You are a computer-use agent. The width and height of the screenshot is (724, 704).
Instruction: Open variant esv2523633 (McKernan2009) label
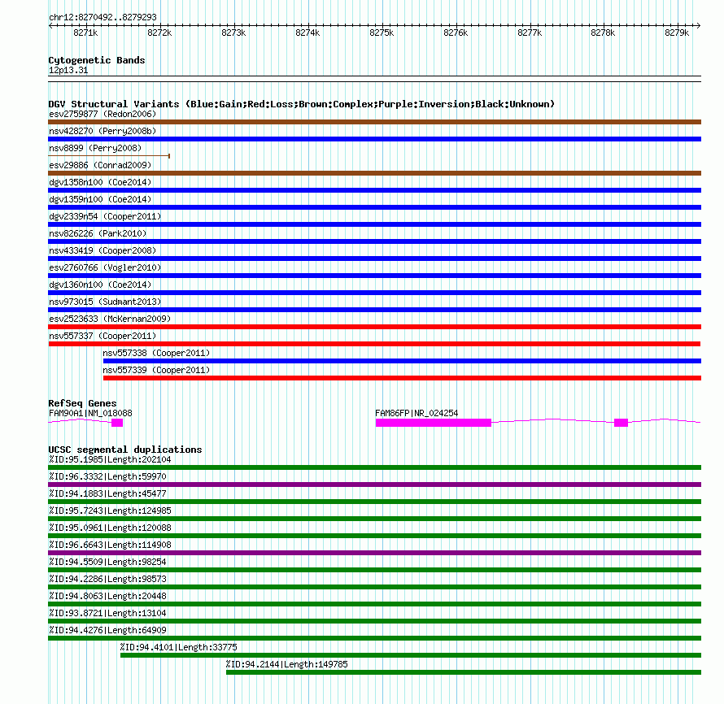[110, 319]
